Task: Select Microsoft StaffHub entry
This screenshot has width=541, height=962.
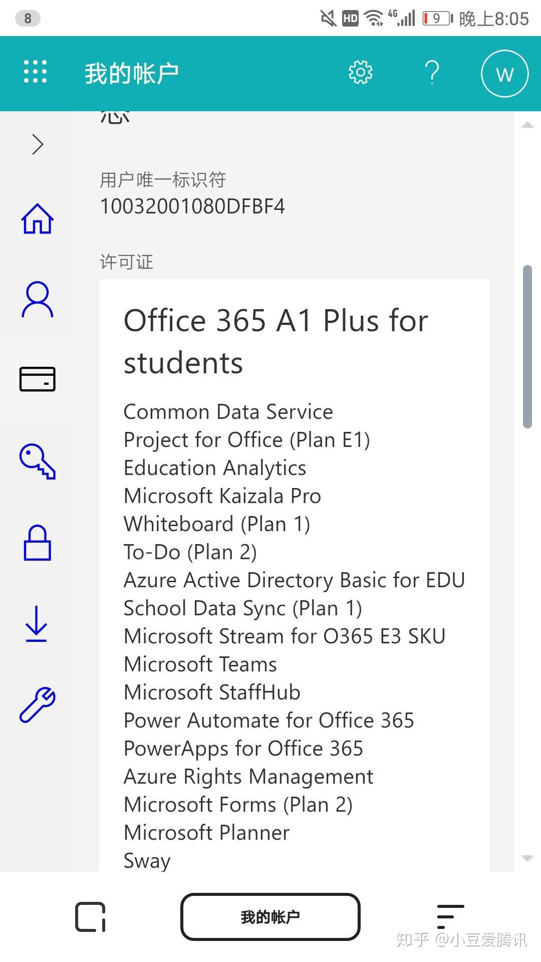Action: coord(212,692)
